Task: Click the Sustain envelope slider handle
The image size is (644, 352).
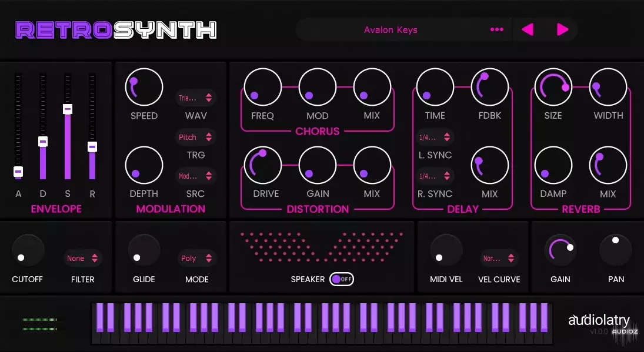Action: (x=68, y=109)
